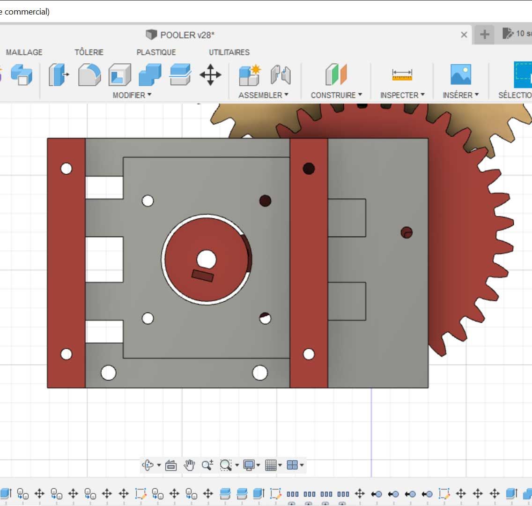
Task: Choose the Combine bodies tool icon
Action: click(x=150, y=75)
